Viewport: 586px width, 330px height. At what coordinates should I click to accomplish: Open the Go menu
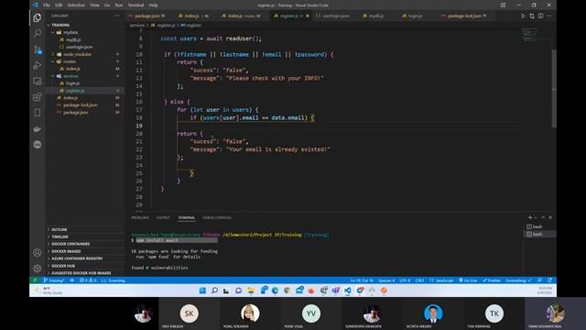(107, 5)
